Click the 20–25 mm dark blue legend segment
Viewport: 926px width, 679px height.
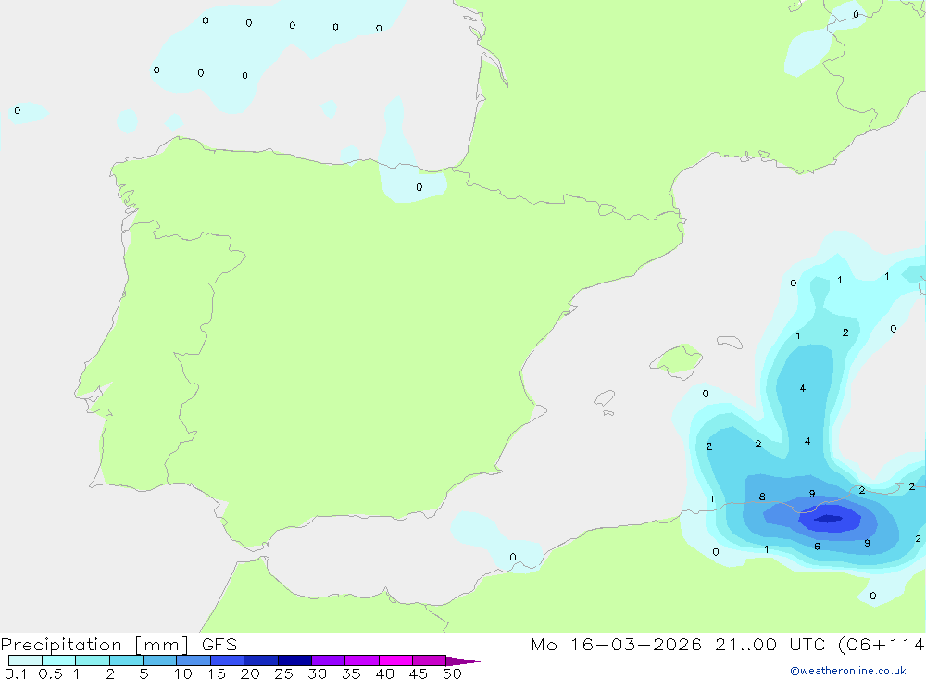click(260, 660)
